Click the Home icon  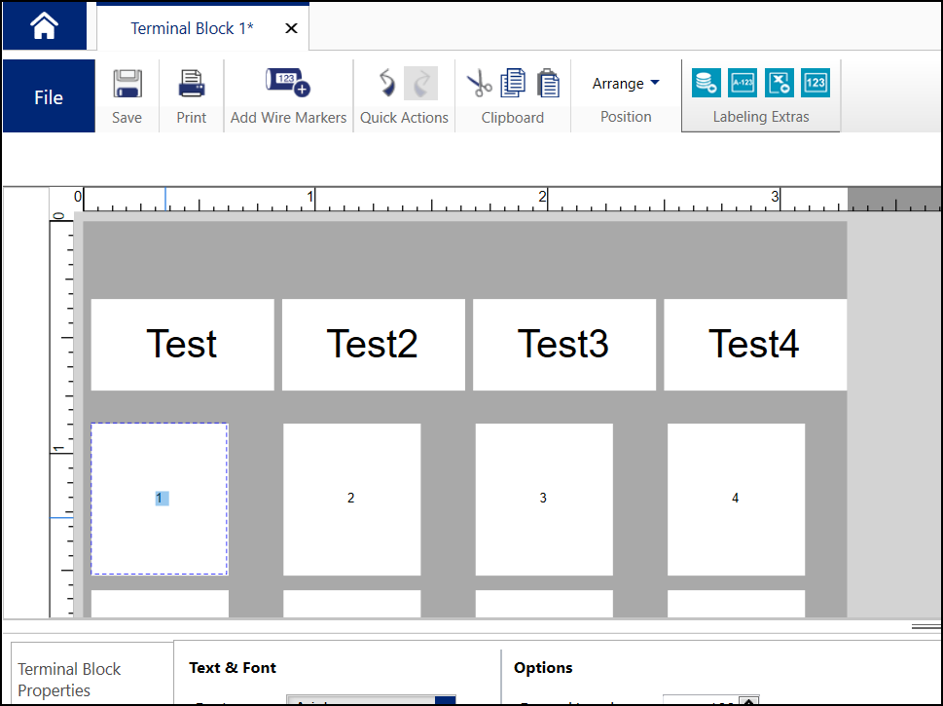tap(44, 26)
